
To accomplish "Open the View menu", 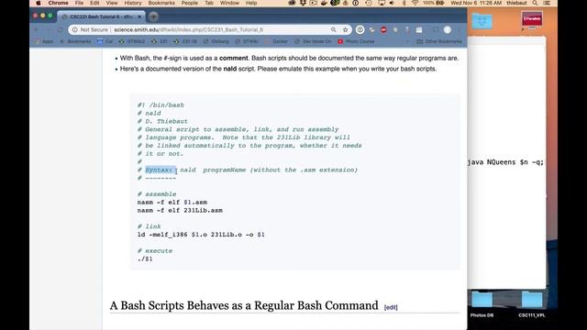I will click(x=112, y=3).
